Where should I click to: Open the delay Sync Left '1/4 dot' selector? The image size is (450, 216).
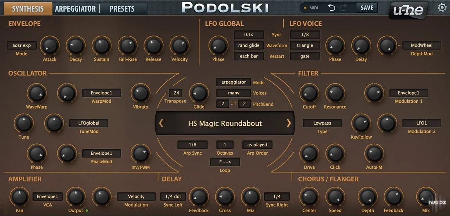point(173,196)
